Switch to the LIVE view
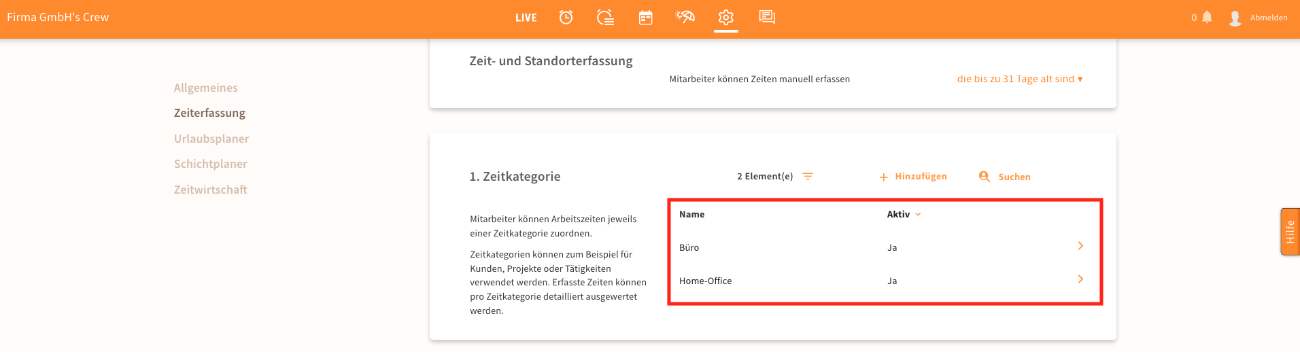This screenshot has height=352, width=1300. [x=526, y=18]
